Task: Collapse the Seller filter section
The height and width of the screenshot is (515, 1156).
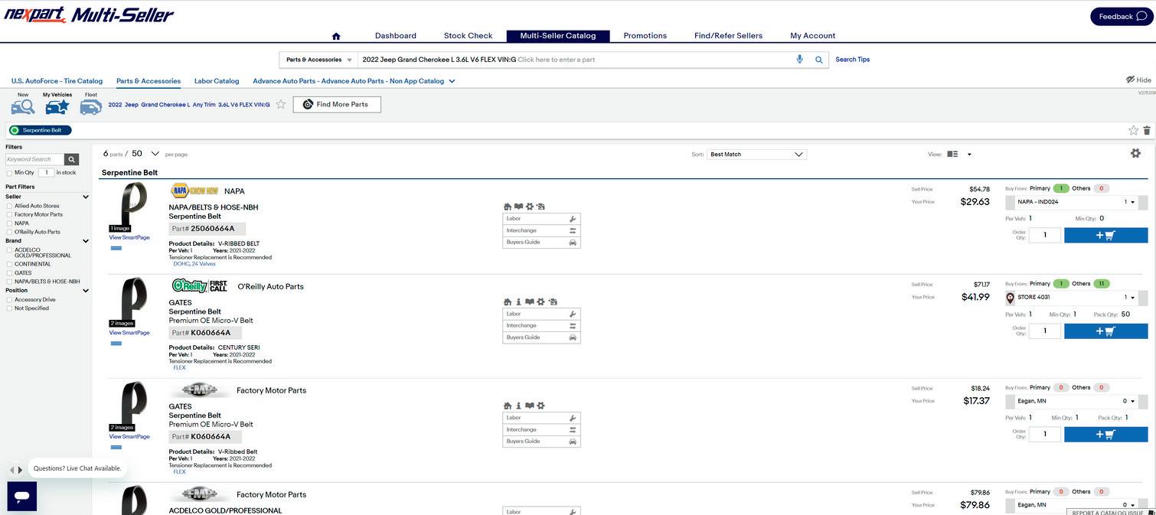Action: click(x=85, y=197)
